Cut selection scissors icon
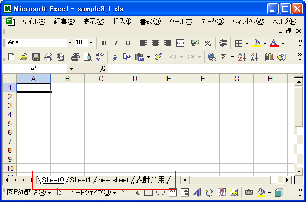The image size is (306, 202). click(x=115, y=57)
